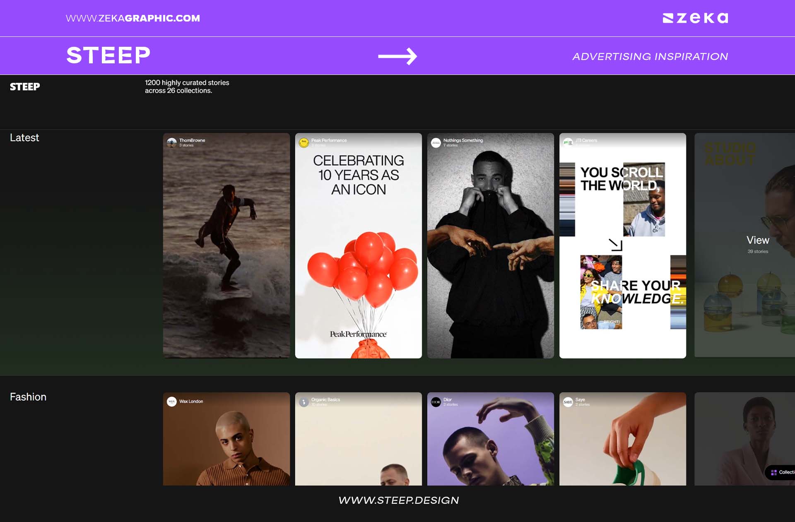Open the ThomBrowne surfer story thumbnail
This screenshot has height=522, width=795.
tap(226, 248)
